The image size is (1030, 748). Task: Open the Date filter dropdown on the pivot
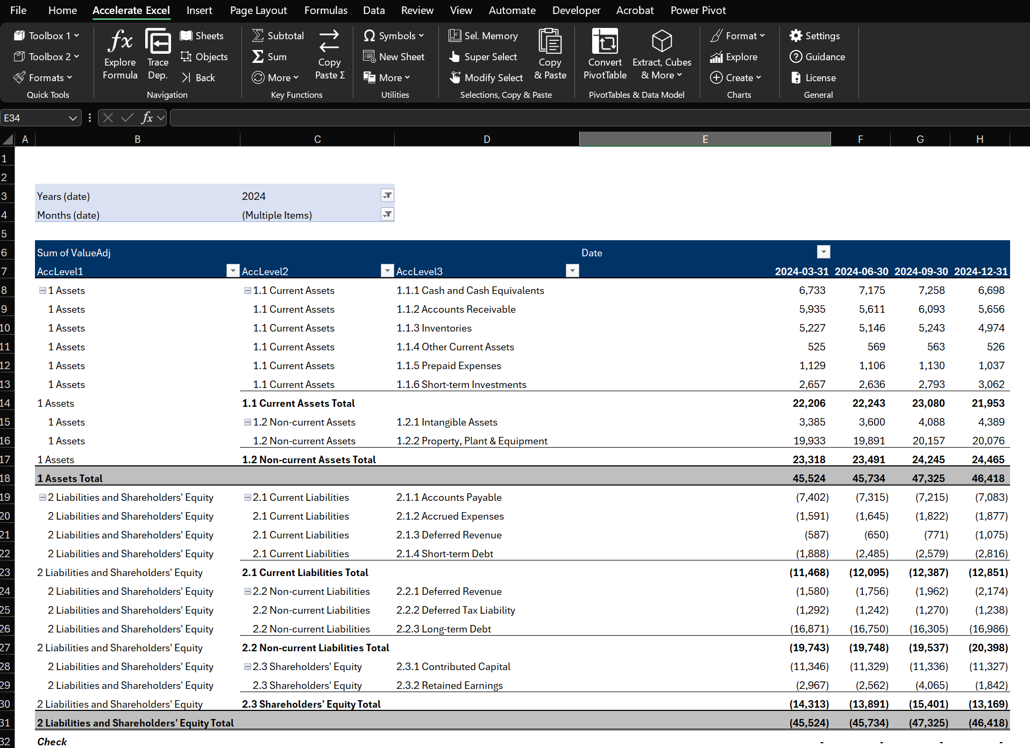[823, 251]
